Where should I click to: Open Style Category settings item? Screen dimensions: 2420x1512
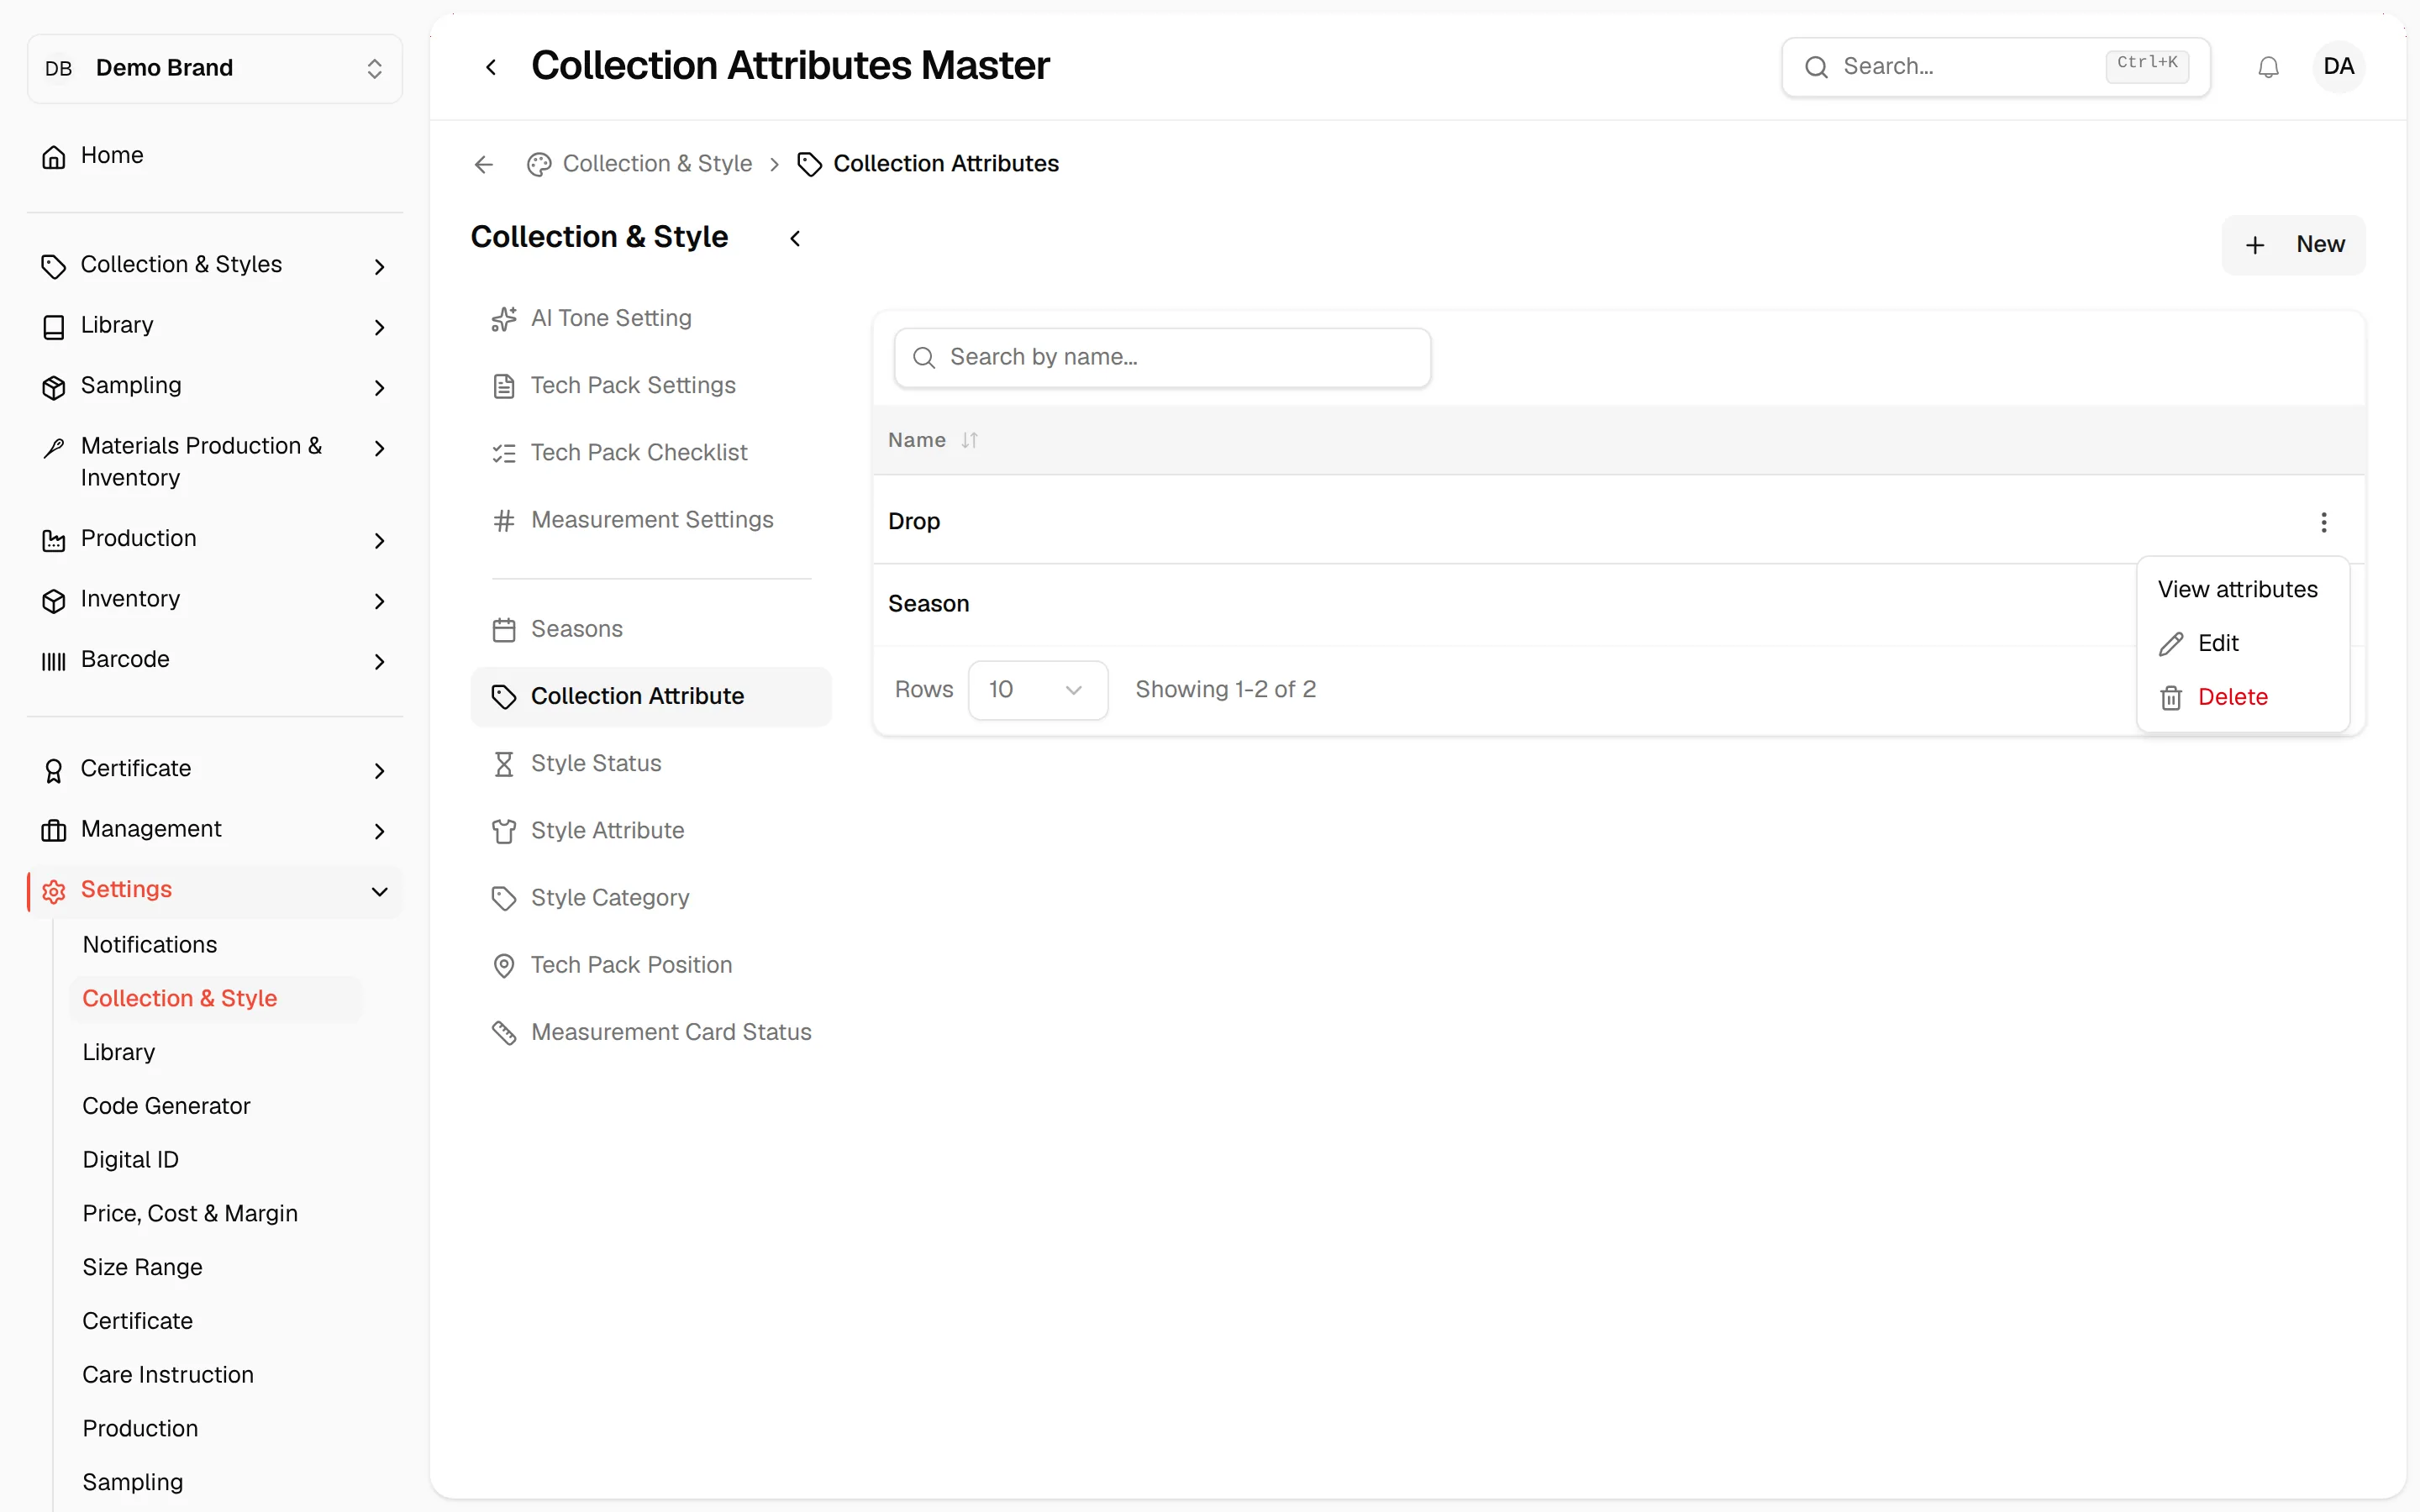pyautogui.click(x=651, y=898)
